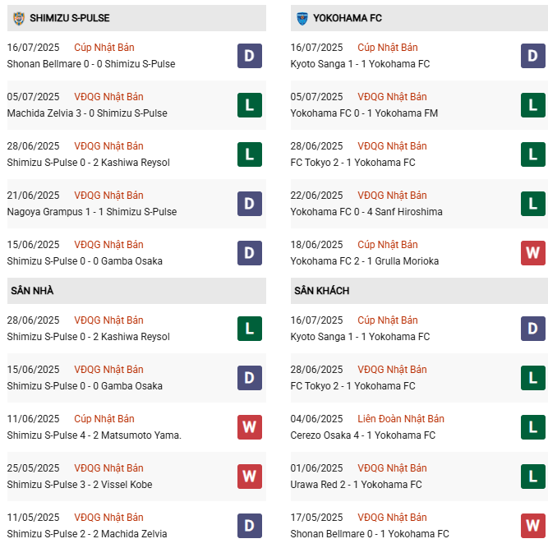Image resolution: width=548 pixels, height=548 pixels.
Task: Click loss badge for Cerezo Osaka 4-1 match
Action: click(x=532, y=427)
